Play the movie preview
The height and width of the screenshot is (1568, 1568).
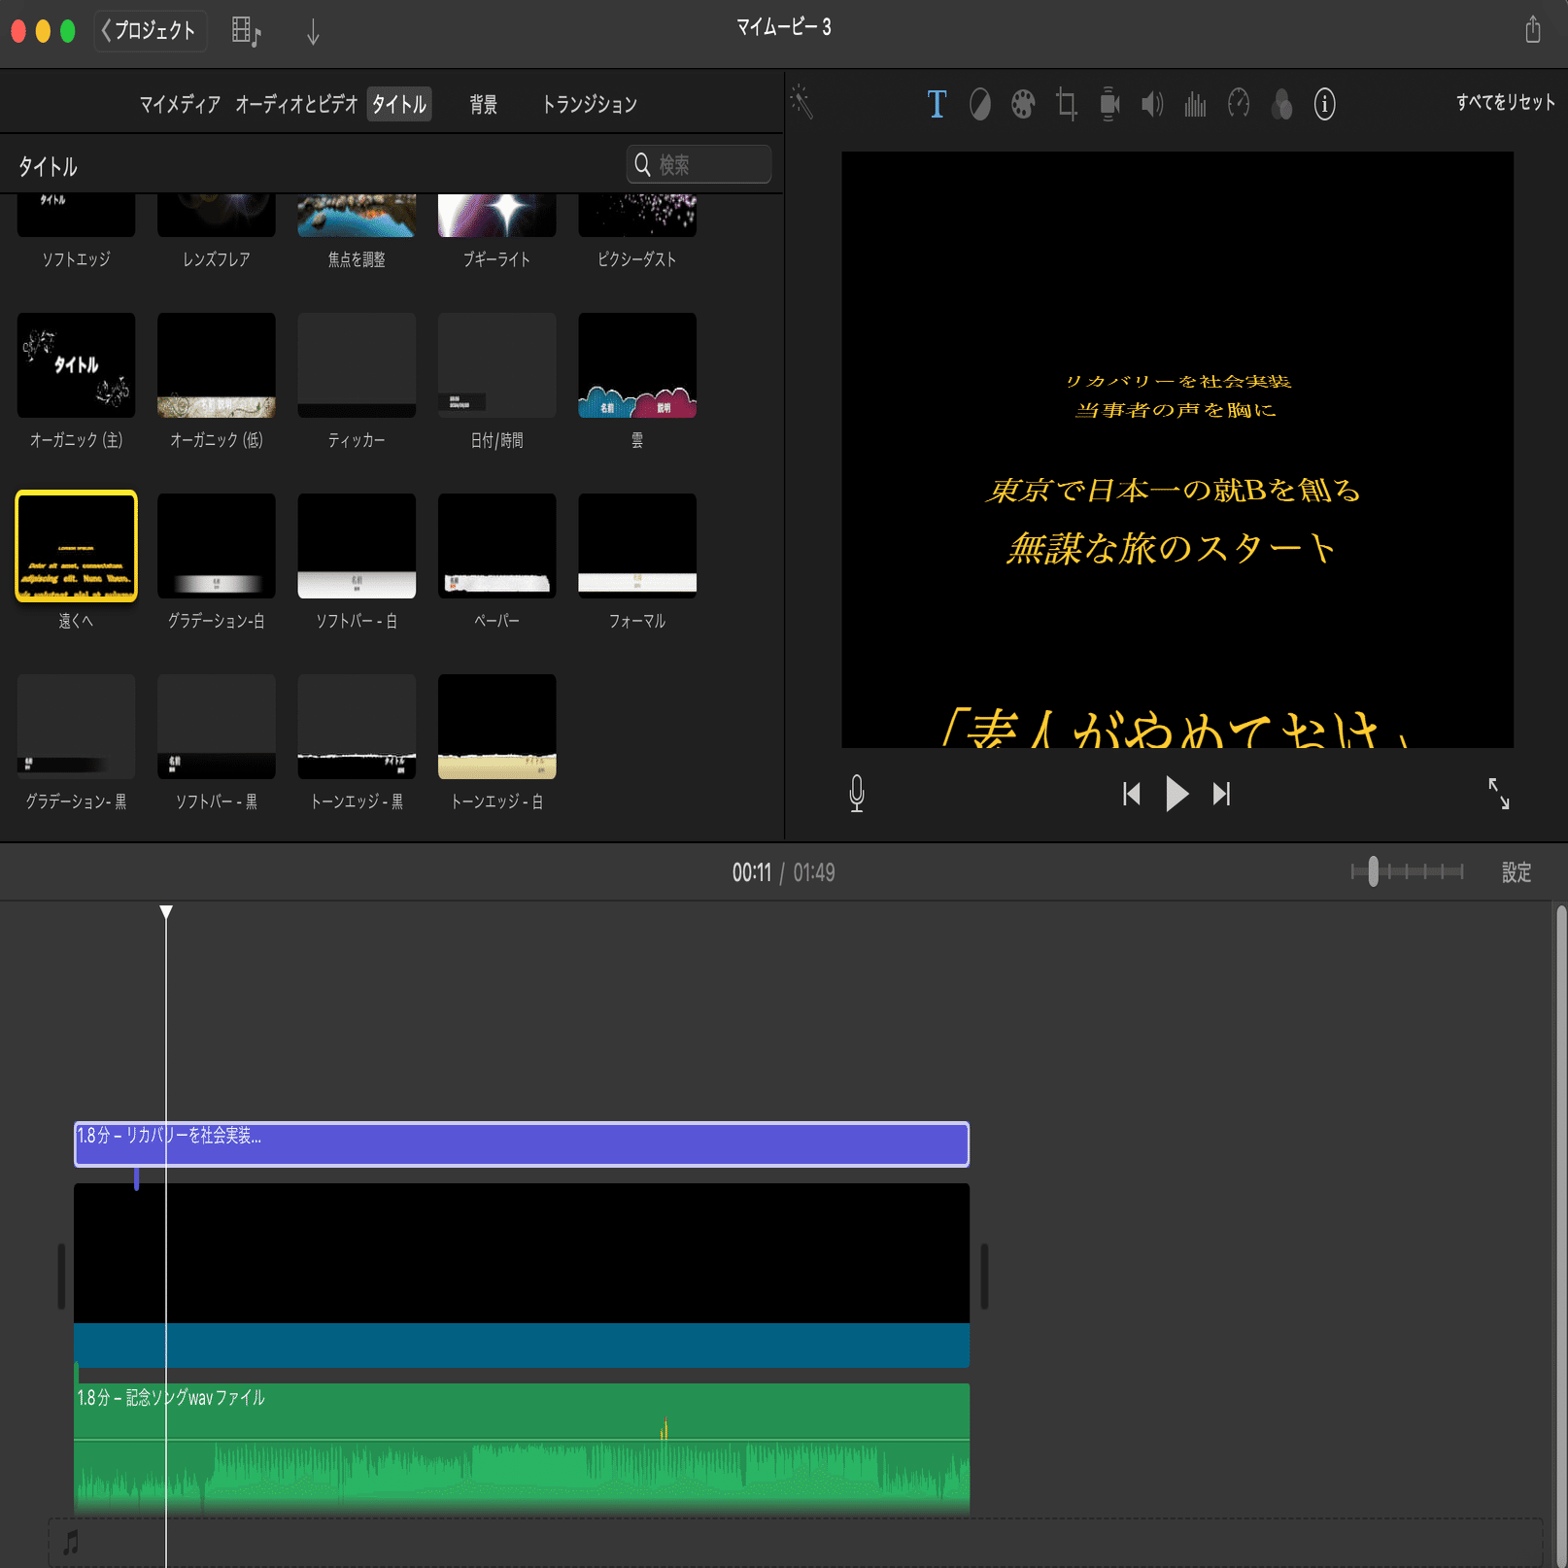(x=1176, y=794)
